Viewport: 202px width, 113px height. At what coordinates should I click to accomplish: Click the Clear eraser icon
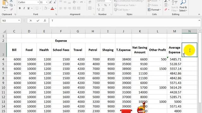(x=166, y=10)
